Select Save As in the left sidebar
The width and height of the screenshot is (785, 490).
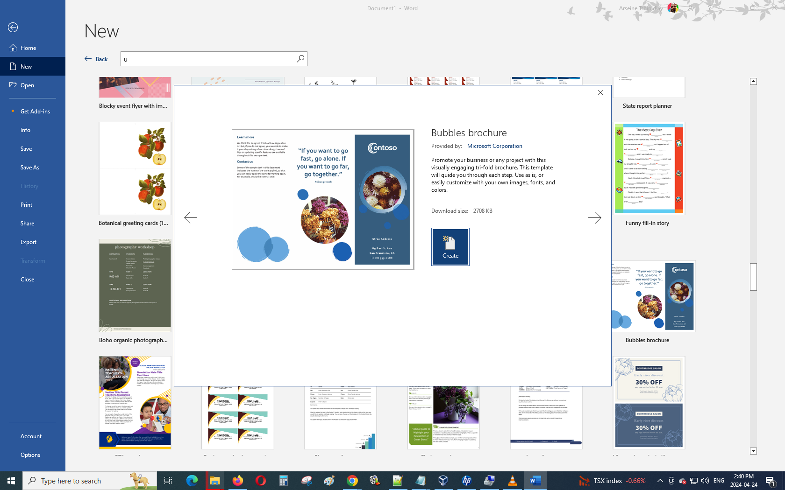click(x=30, y=168)
